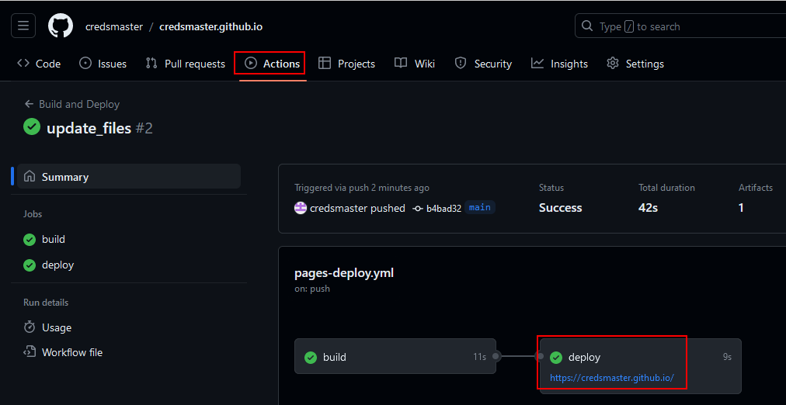This screenshot has width=786, height=405.
Task: Switch to the Projects tab
Action: pos(347,64)
